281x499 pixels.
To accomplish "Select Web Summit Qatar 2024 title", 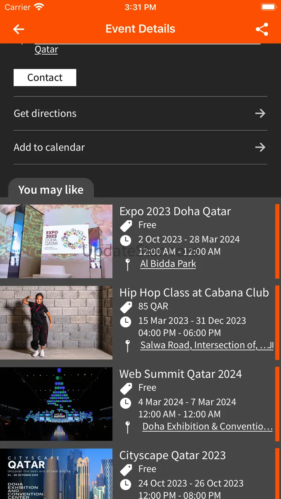I will [180, 374].
